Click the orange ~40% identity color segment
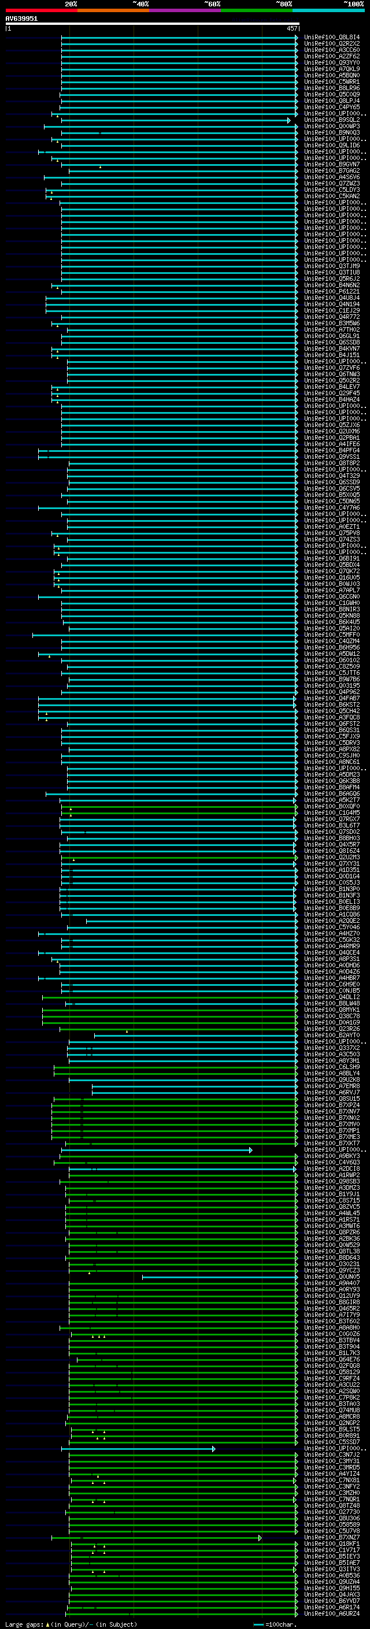Screen dimensions: 370x1629 pyautogui.click(x=113, y=10)
